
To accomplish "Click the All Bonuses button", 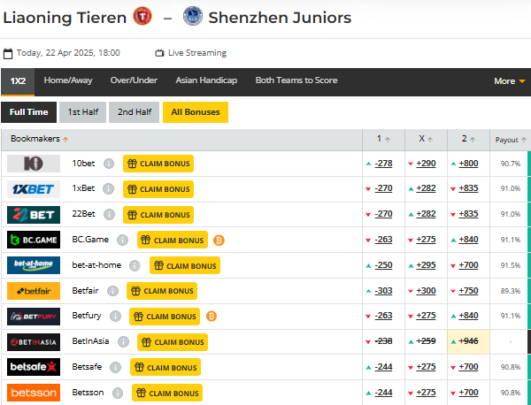I will [x=196, y=112].
